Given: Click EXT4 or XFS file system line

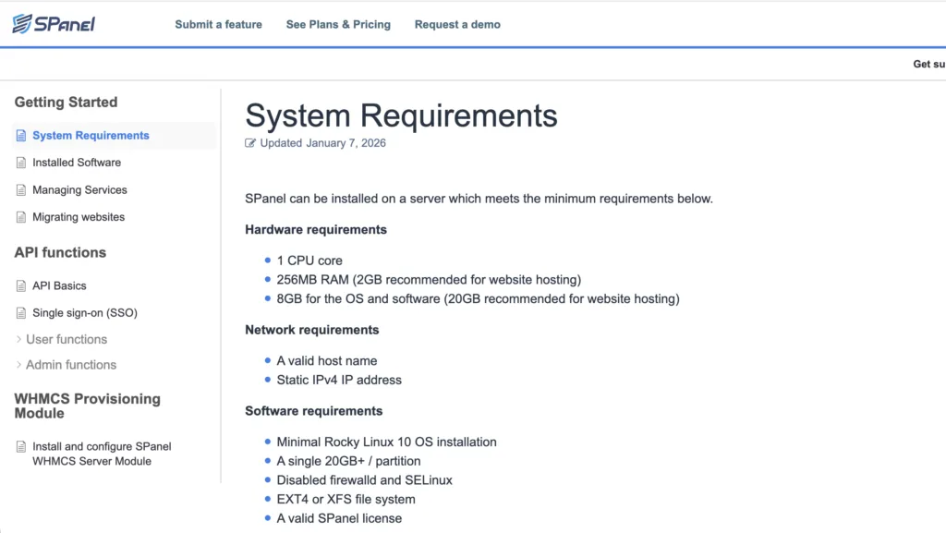Looking at the screenshot, I should 346,499.
